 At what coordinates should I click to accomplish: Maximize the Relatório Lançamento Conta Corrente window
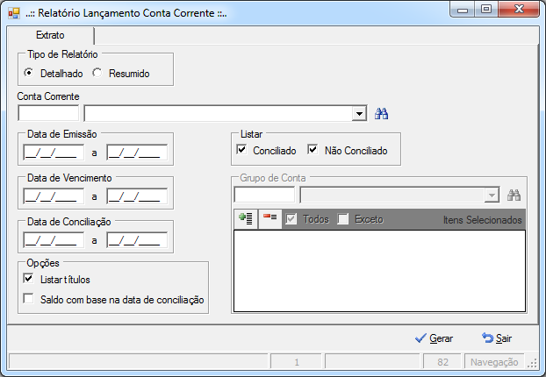tap(486, 10)
